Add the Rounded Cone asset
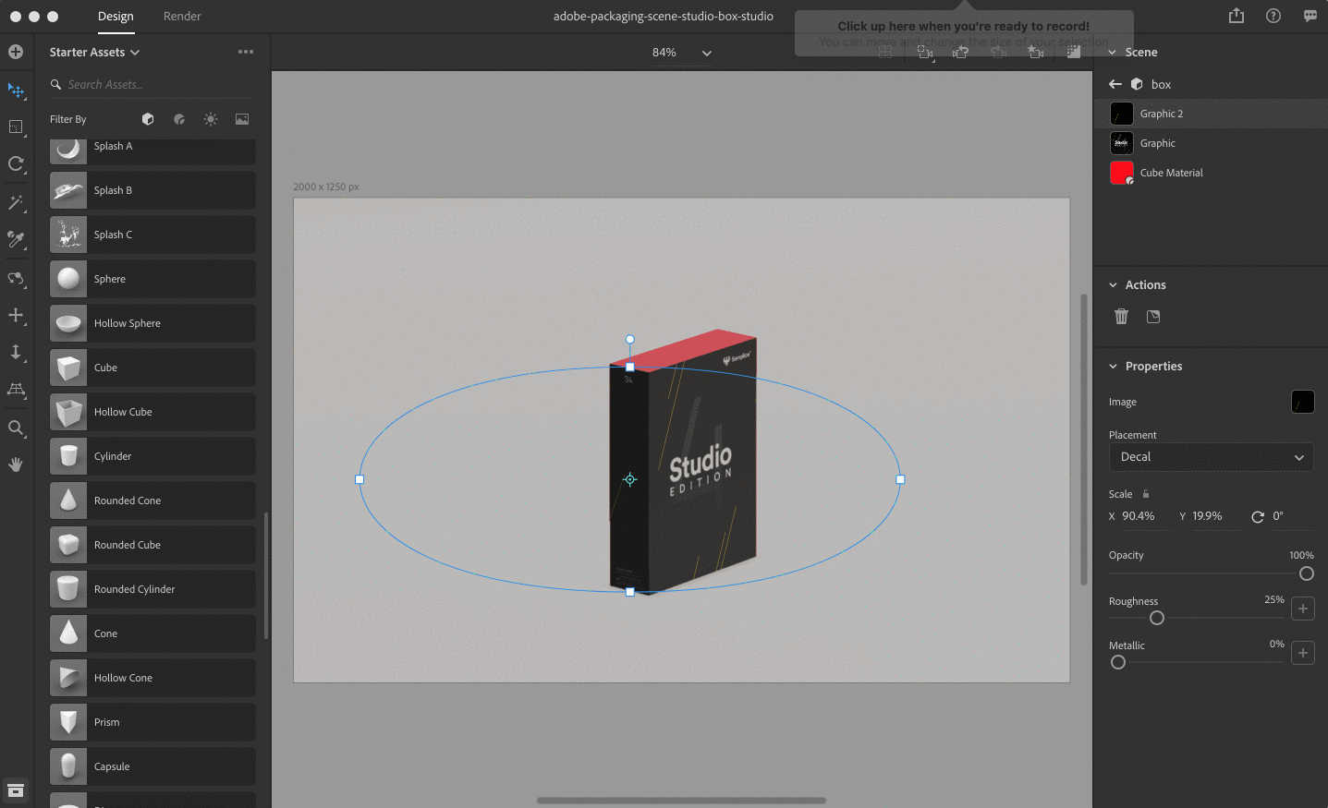Viewport: 1328px width, 808px height. tap(152, 500)
